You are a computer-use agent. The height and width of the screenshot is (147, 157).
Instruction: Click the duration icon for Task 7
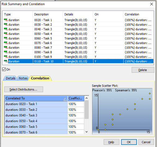coord(6,48)
